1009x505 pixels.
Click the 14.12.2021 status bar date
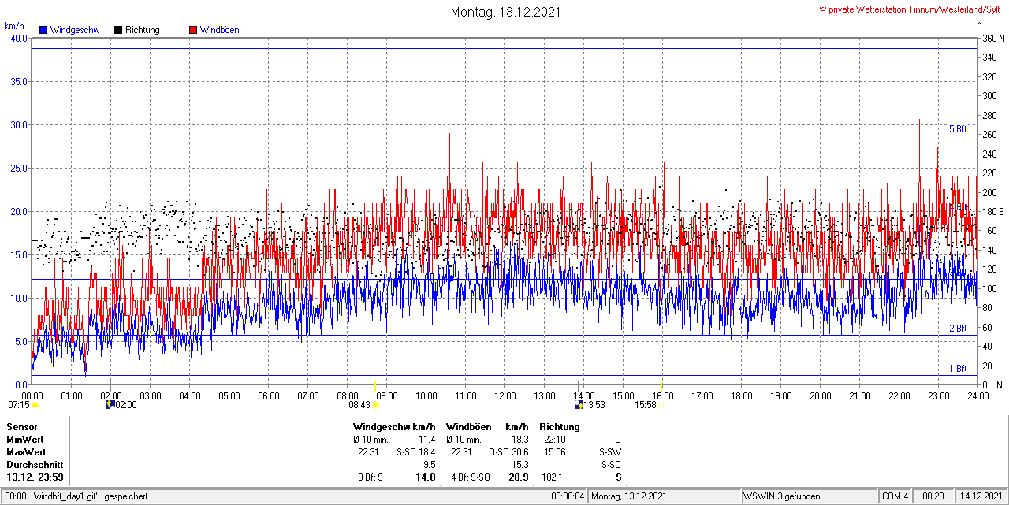point(981,496)
